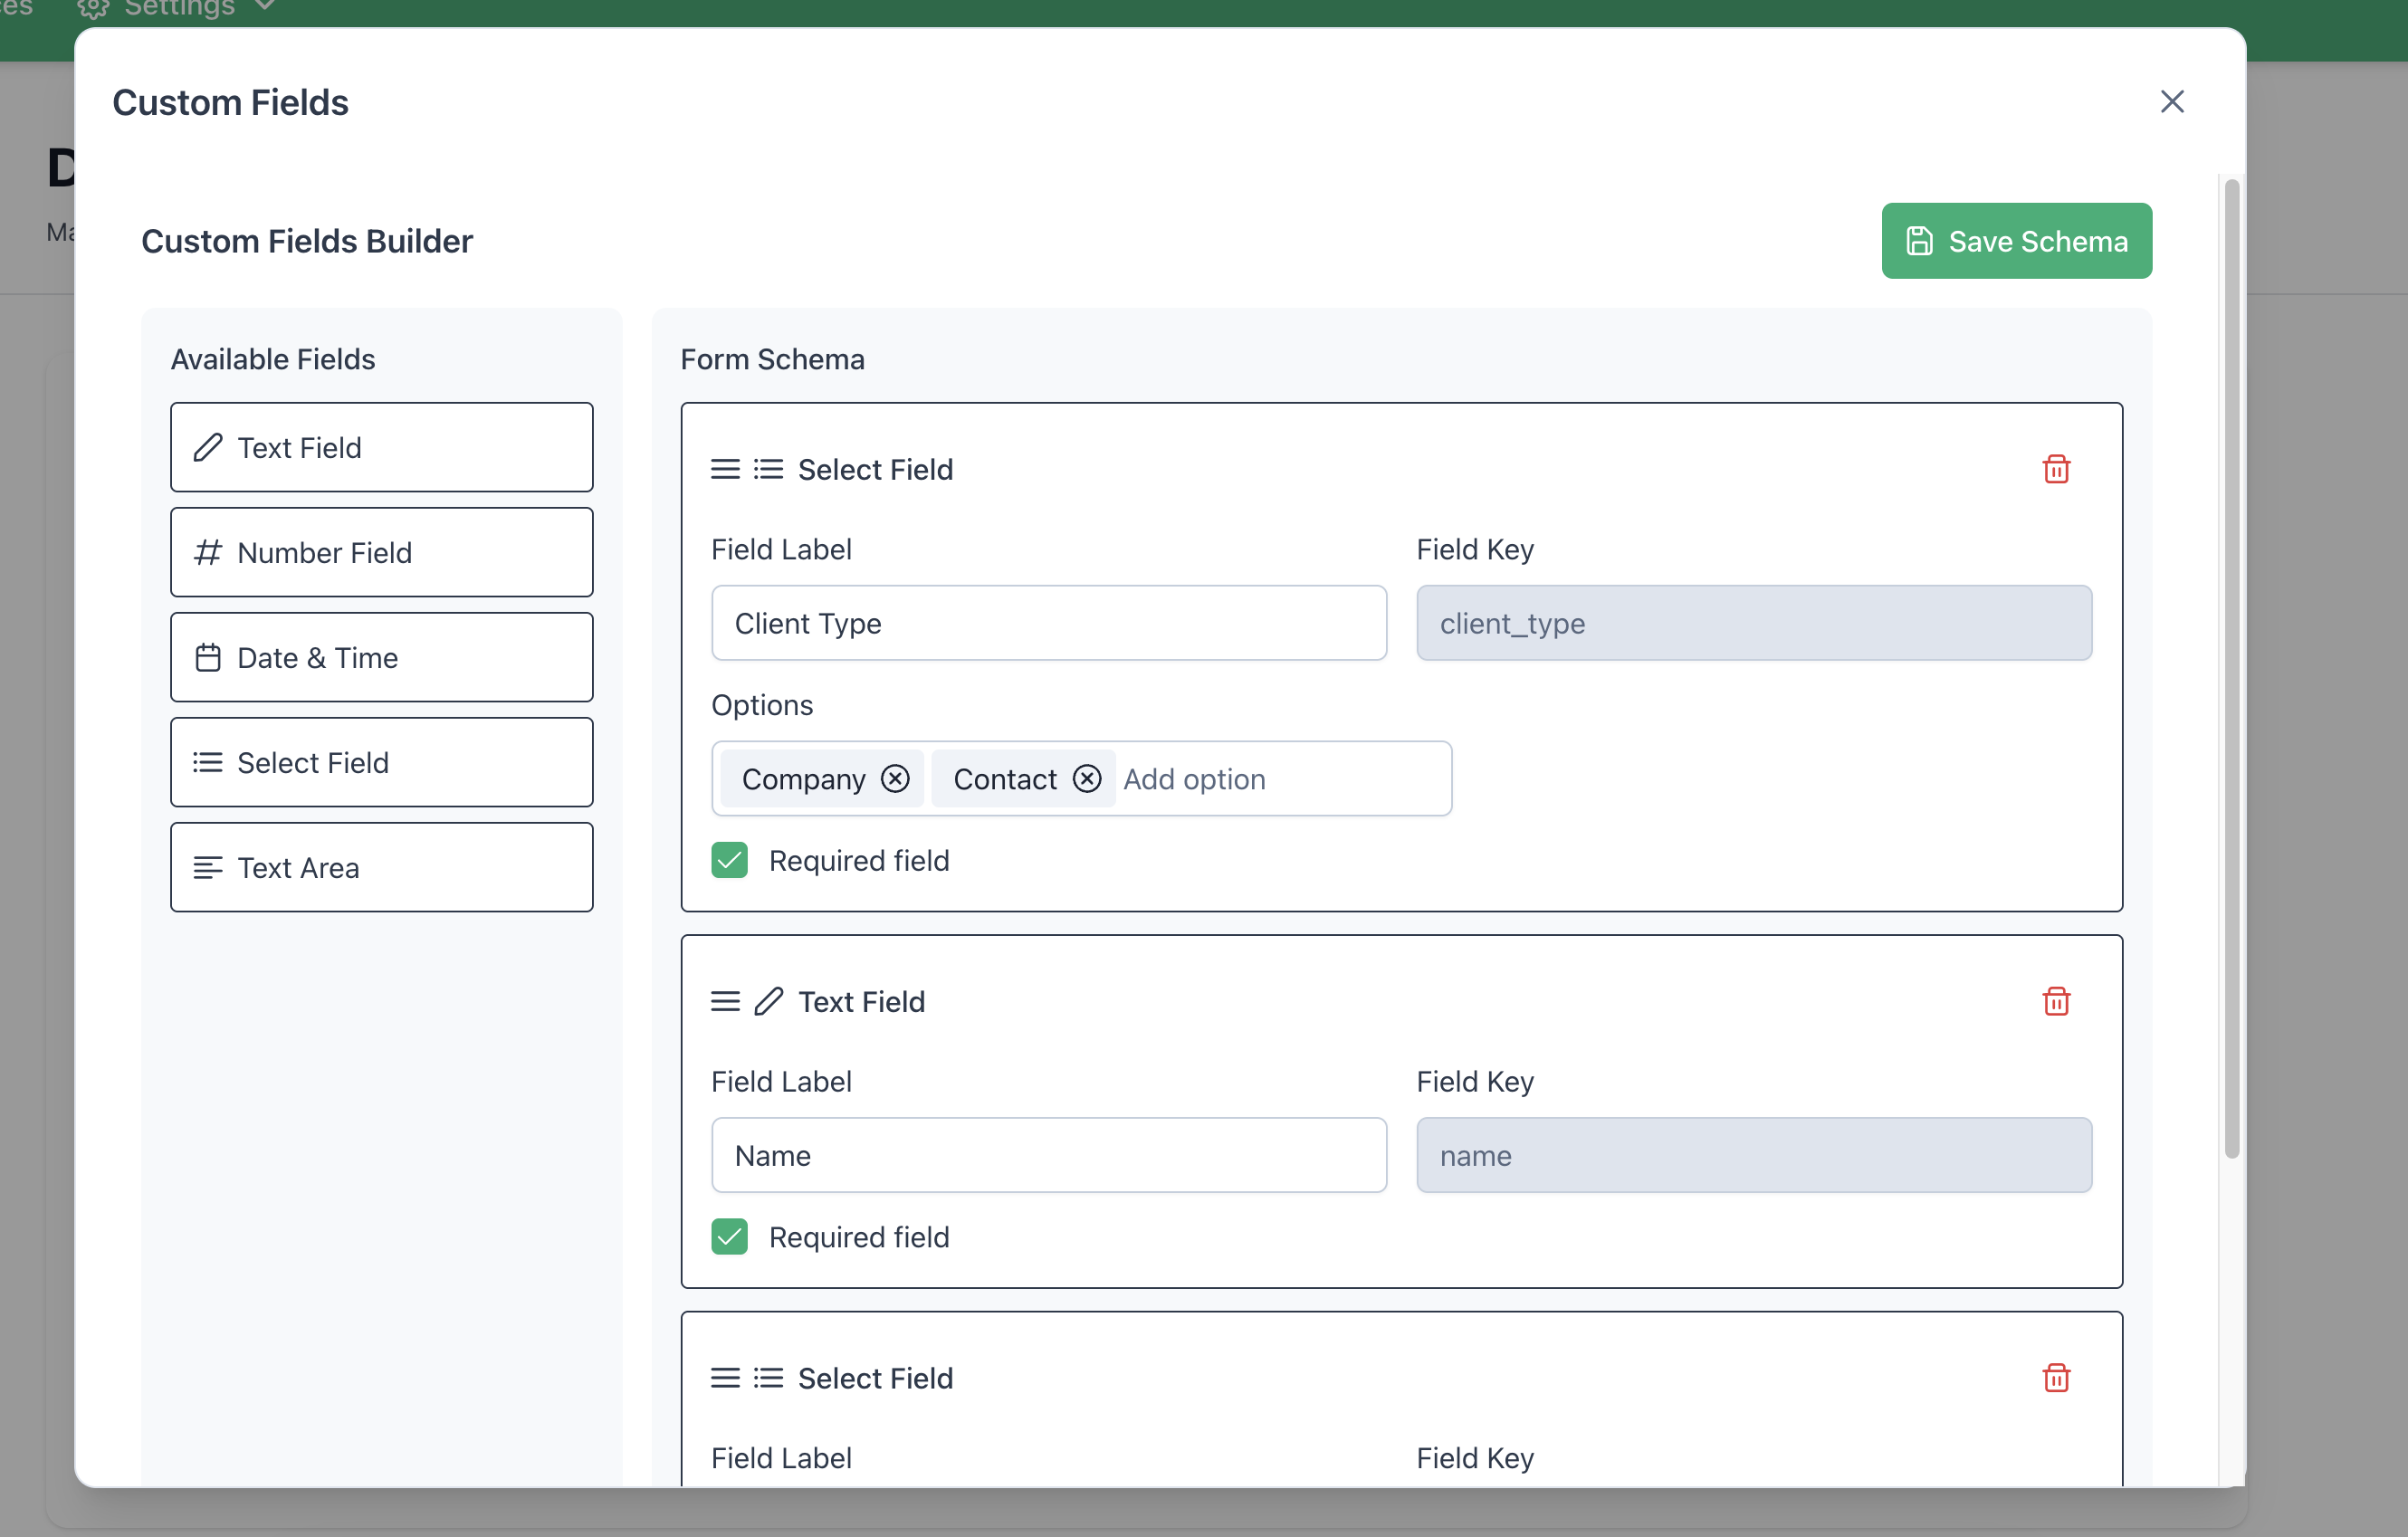Click trash icon on Name text field
The width and height of the screenshot is (2408, 1537).
click(2055, 1001)
